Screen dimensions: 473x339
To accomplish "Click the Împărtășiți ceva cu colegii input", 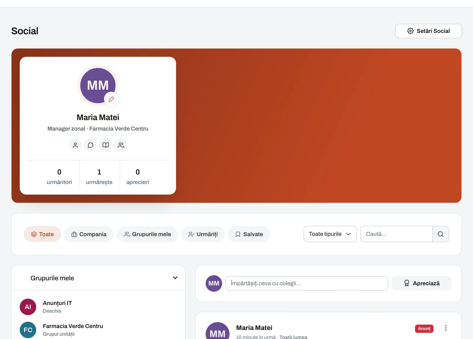I will (x=307, y=283).
